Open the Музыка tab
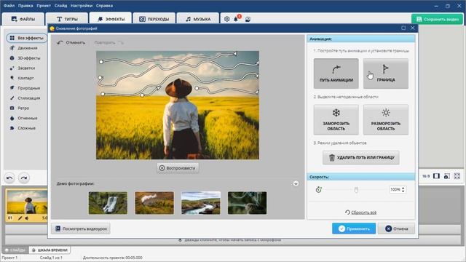The height and width of the screenshot is (262, 466). 198,19
